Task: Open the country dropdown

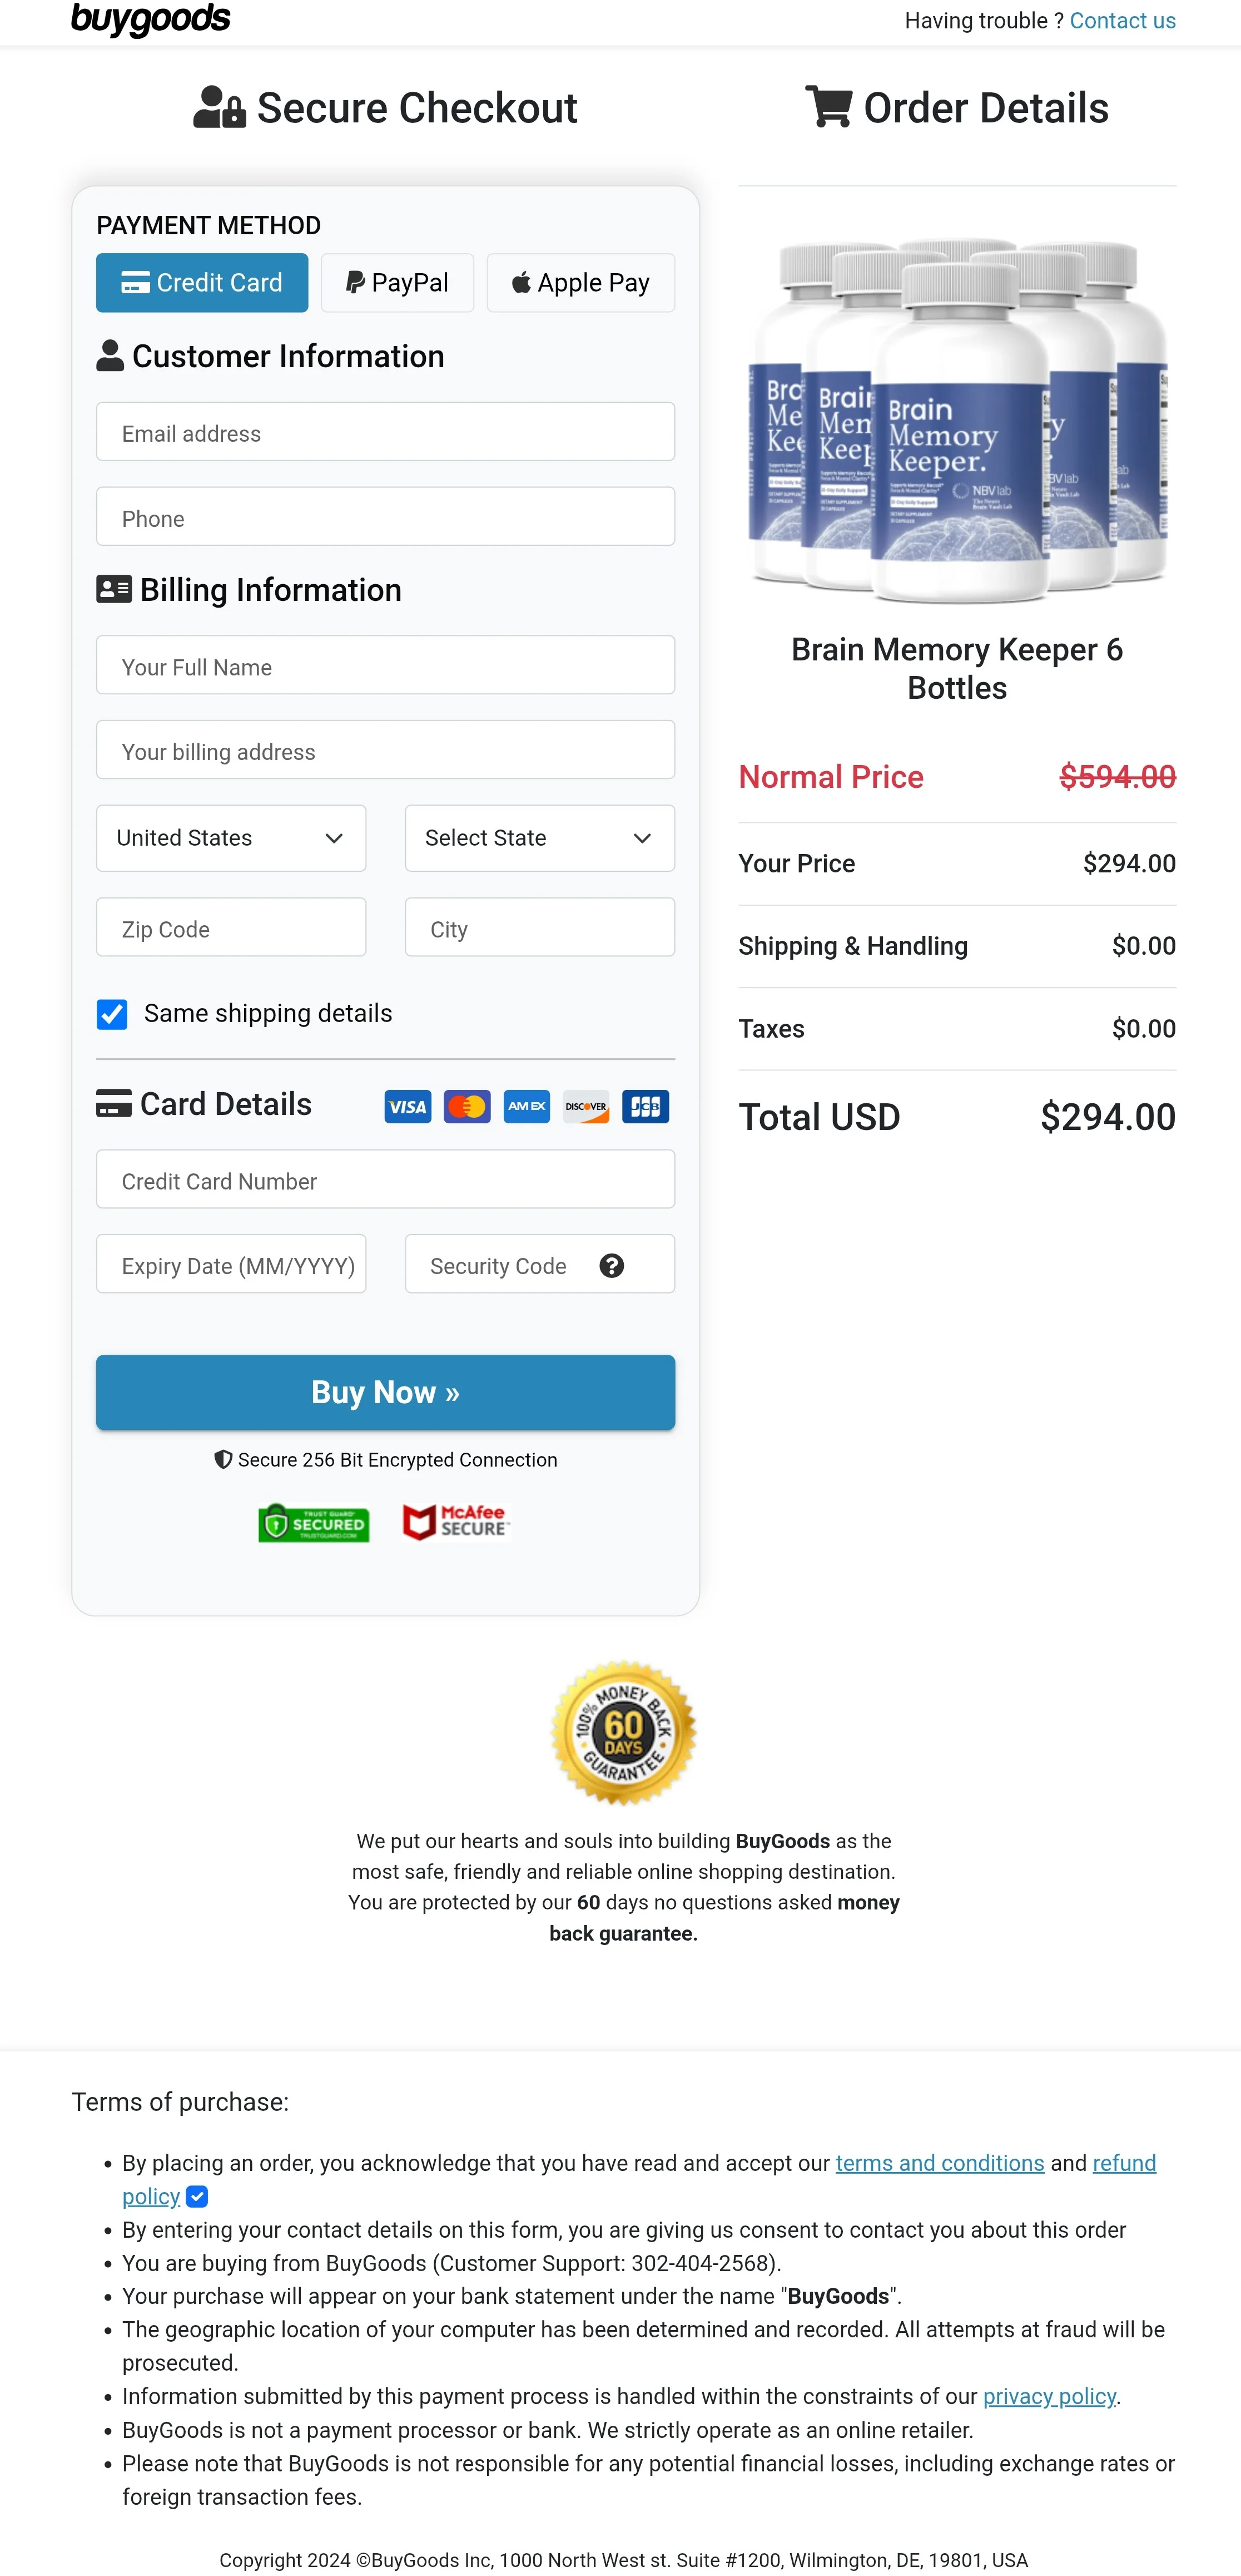Action: click(x=231, y=838)
